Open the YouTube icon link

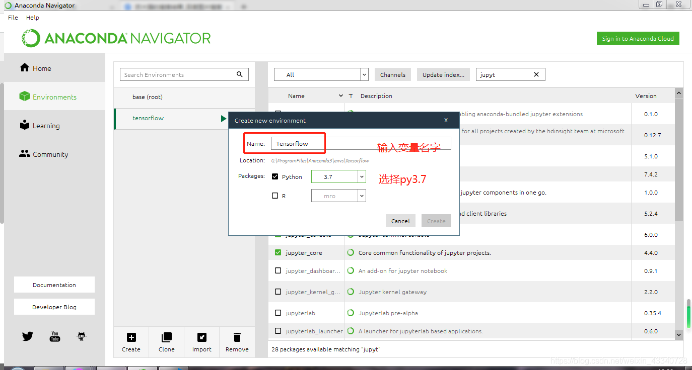[x=55, y=336]
